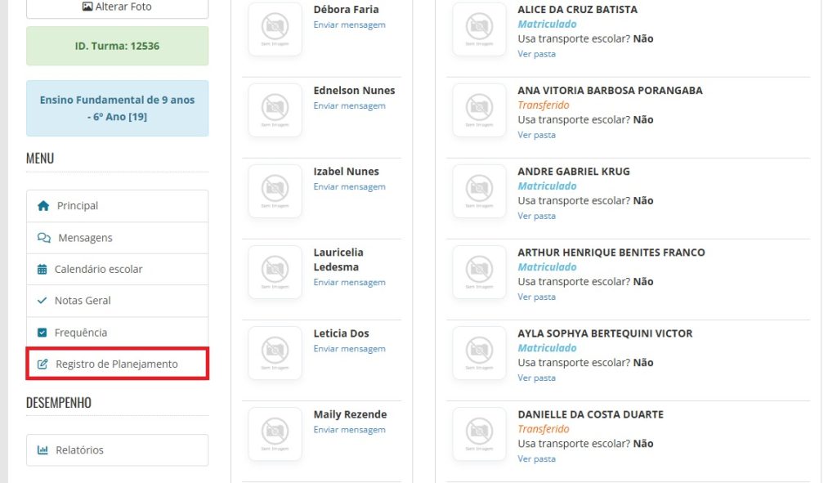
Task: Click Maily Rezende's photo placeholder
Action: [x=275, y=434]
